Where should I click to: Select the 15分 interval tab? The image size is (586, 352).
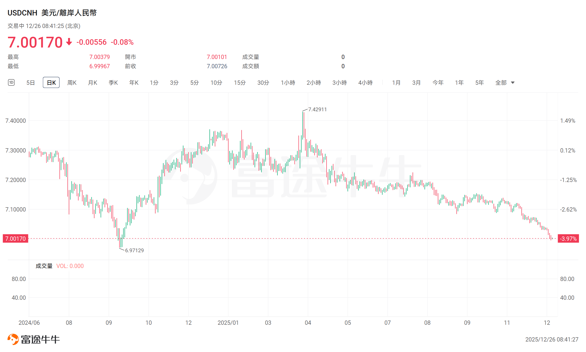(240, 83)
